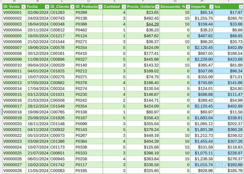
Task: Select cell V0000001
Action: (x=14, y=12)
